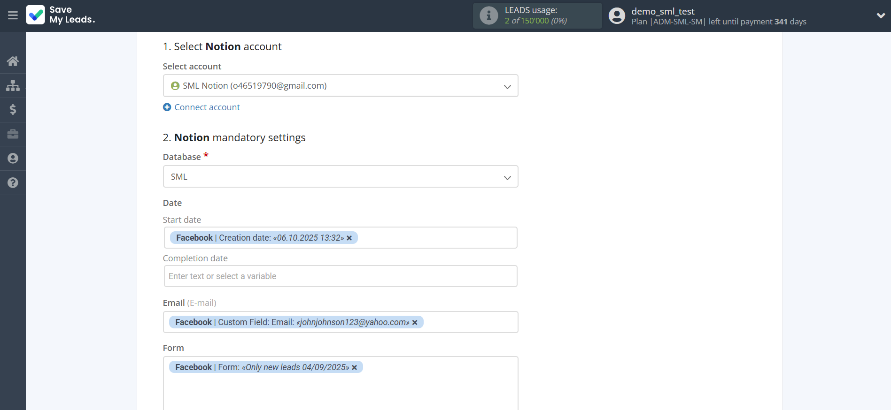Open the Database SML dropdown

click(x=340, y=177)
